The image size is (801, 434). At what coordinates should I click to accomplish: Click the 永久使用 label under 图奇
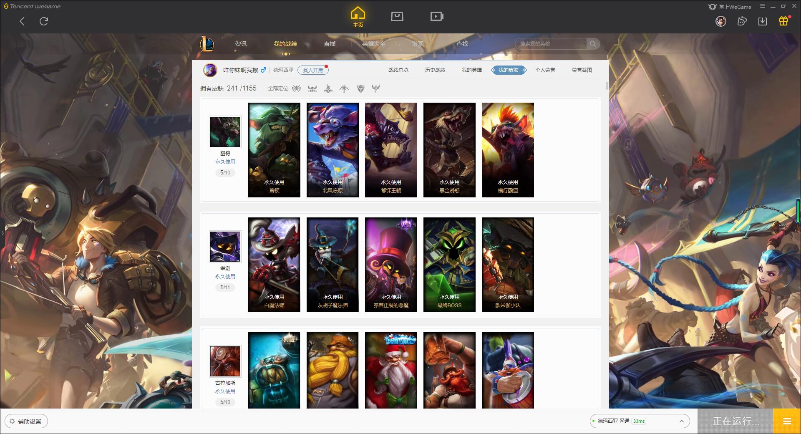point(225,162)
